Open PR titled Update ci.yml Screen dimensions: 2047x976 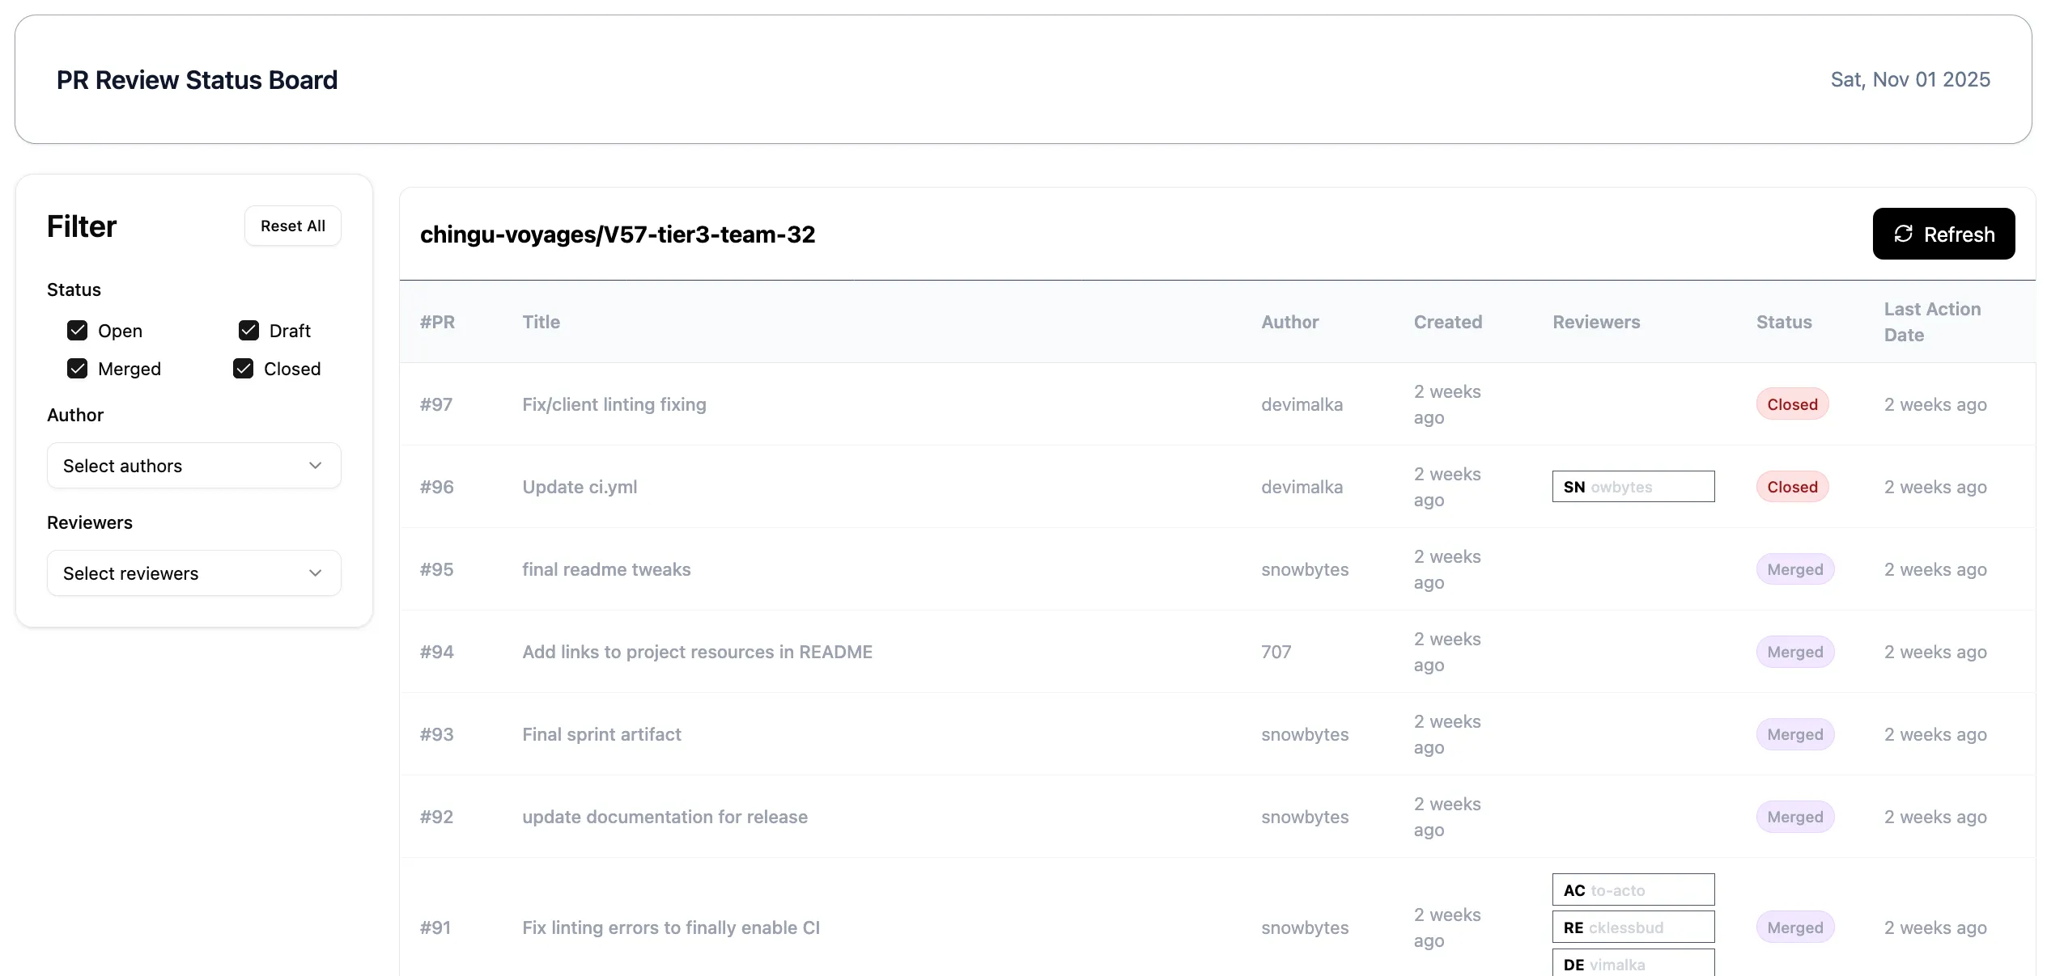click(x=580, y=487)
